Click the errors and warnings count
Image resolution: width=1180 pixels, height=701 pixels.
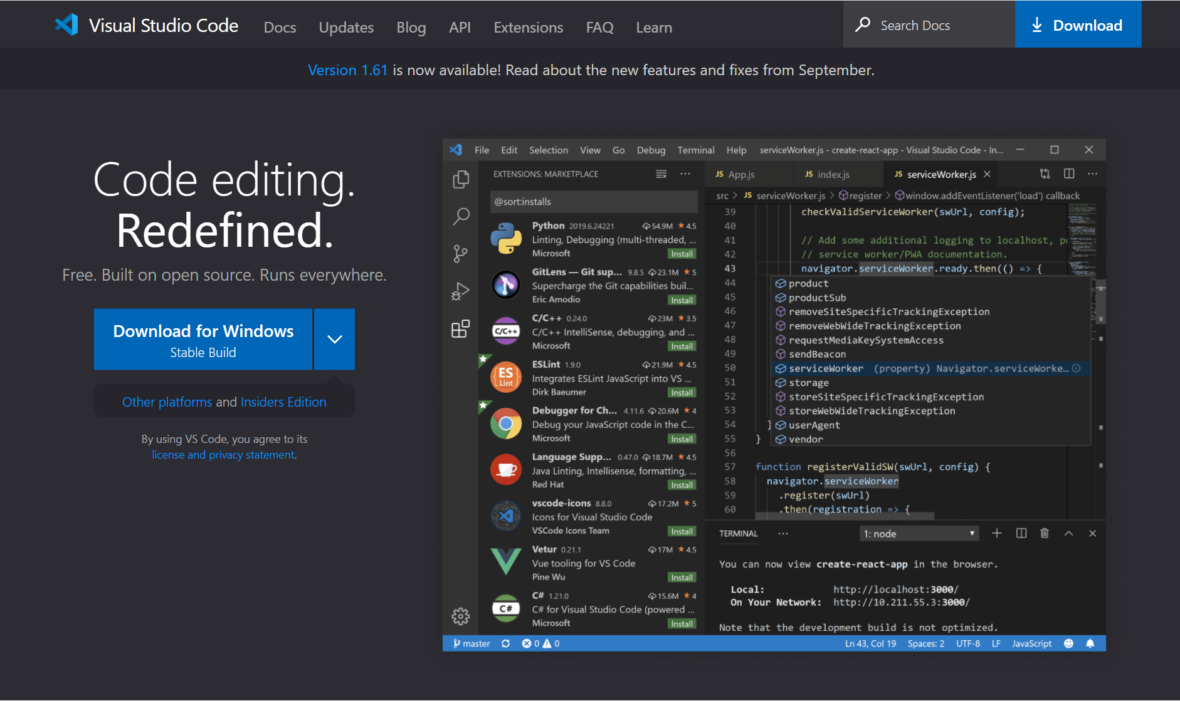540,643
